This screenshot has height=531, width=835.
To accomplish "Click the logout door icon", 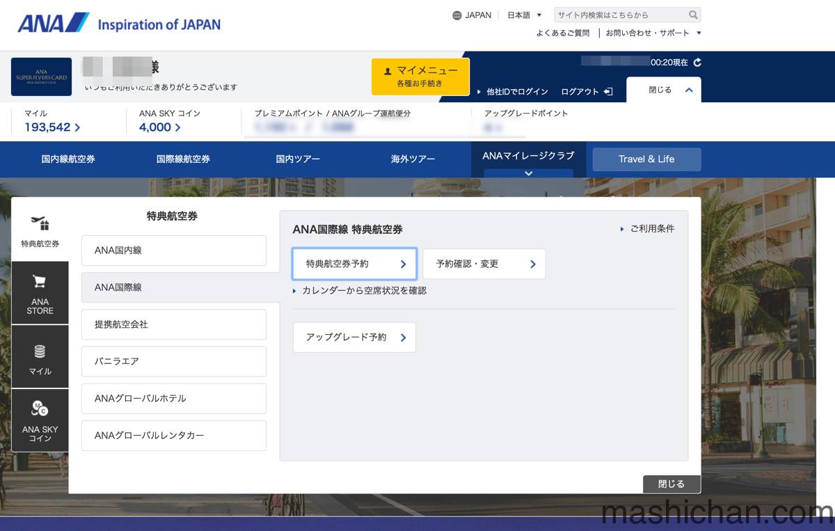I will pyautogui.click(x=607, y=91).
